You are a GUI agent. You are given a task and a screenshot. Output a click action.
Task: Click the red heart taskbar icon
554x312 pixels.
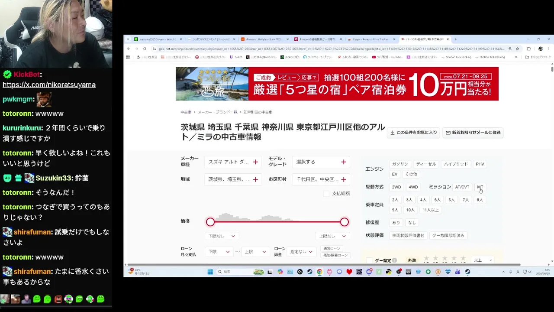[x=349, y=272]
